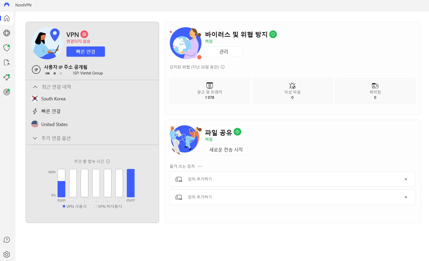Click the VPN illustration with location pin
The width and height of the screenshot is (429, 261).
pos(47,43)
